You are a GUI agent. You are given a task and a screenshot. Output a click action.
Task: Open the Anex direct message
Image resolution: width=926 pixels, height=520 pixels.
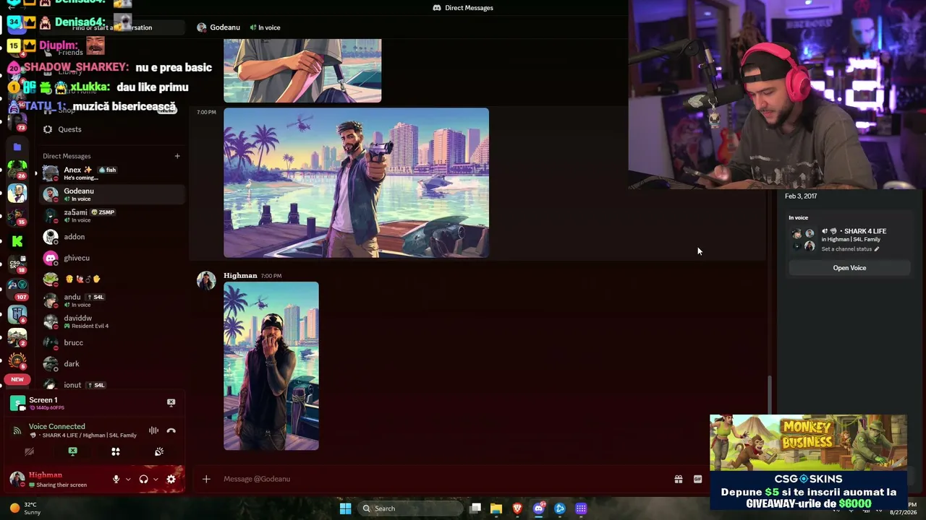tap(112, 173)
